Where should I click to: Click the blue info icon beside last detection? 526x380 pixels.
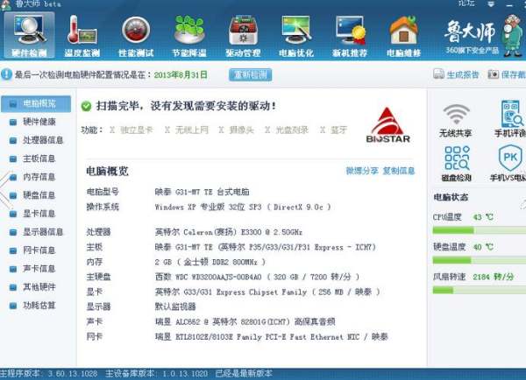tap(6, 74)
